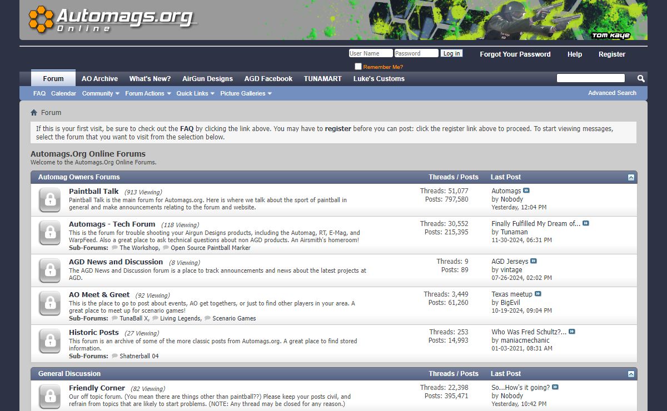
Task: Open the Help link
Action: pyautogui.click(x=575, y=54)
